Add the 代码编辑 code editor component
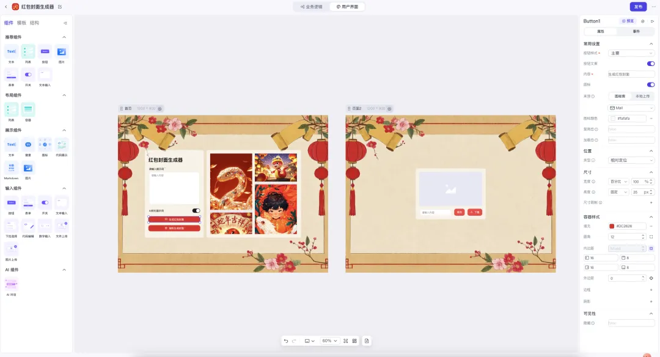Image resolution: width=660 pixels, height=357 pixels. click(x=28, y=226)
